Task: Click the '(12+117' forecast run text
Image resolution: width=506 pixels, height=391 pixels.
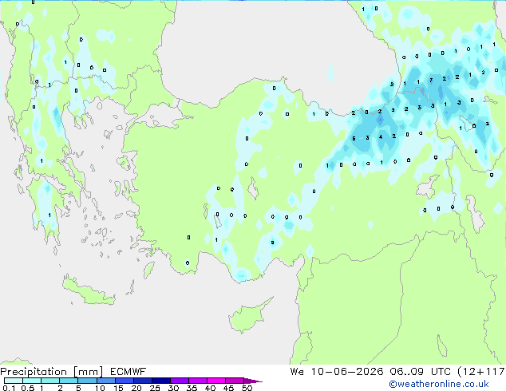Action: coord(481,372)
